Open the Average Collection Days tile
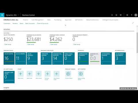 tap(95, 58)
